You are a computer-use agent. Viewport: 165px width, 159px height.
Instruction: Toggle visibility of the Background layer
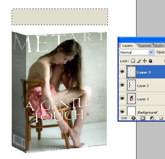tap(122, 112)
